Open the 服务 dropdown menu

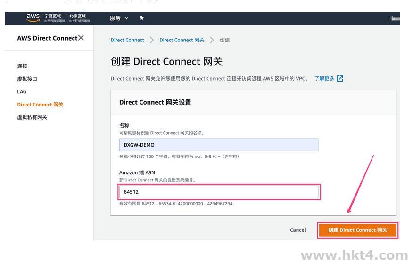coord(119,18)
